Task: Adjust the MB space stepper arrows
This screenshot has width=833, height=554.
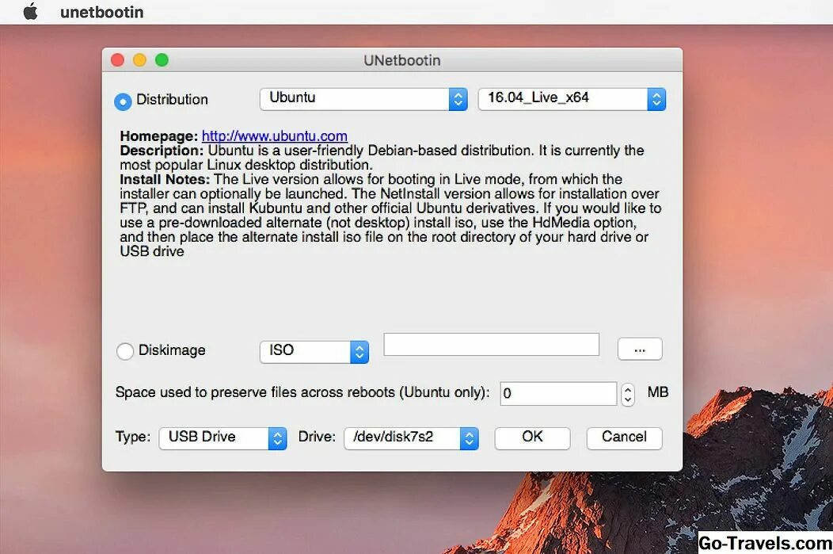Action: 627,395
